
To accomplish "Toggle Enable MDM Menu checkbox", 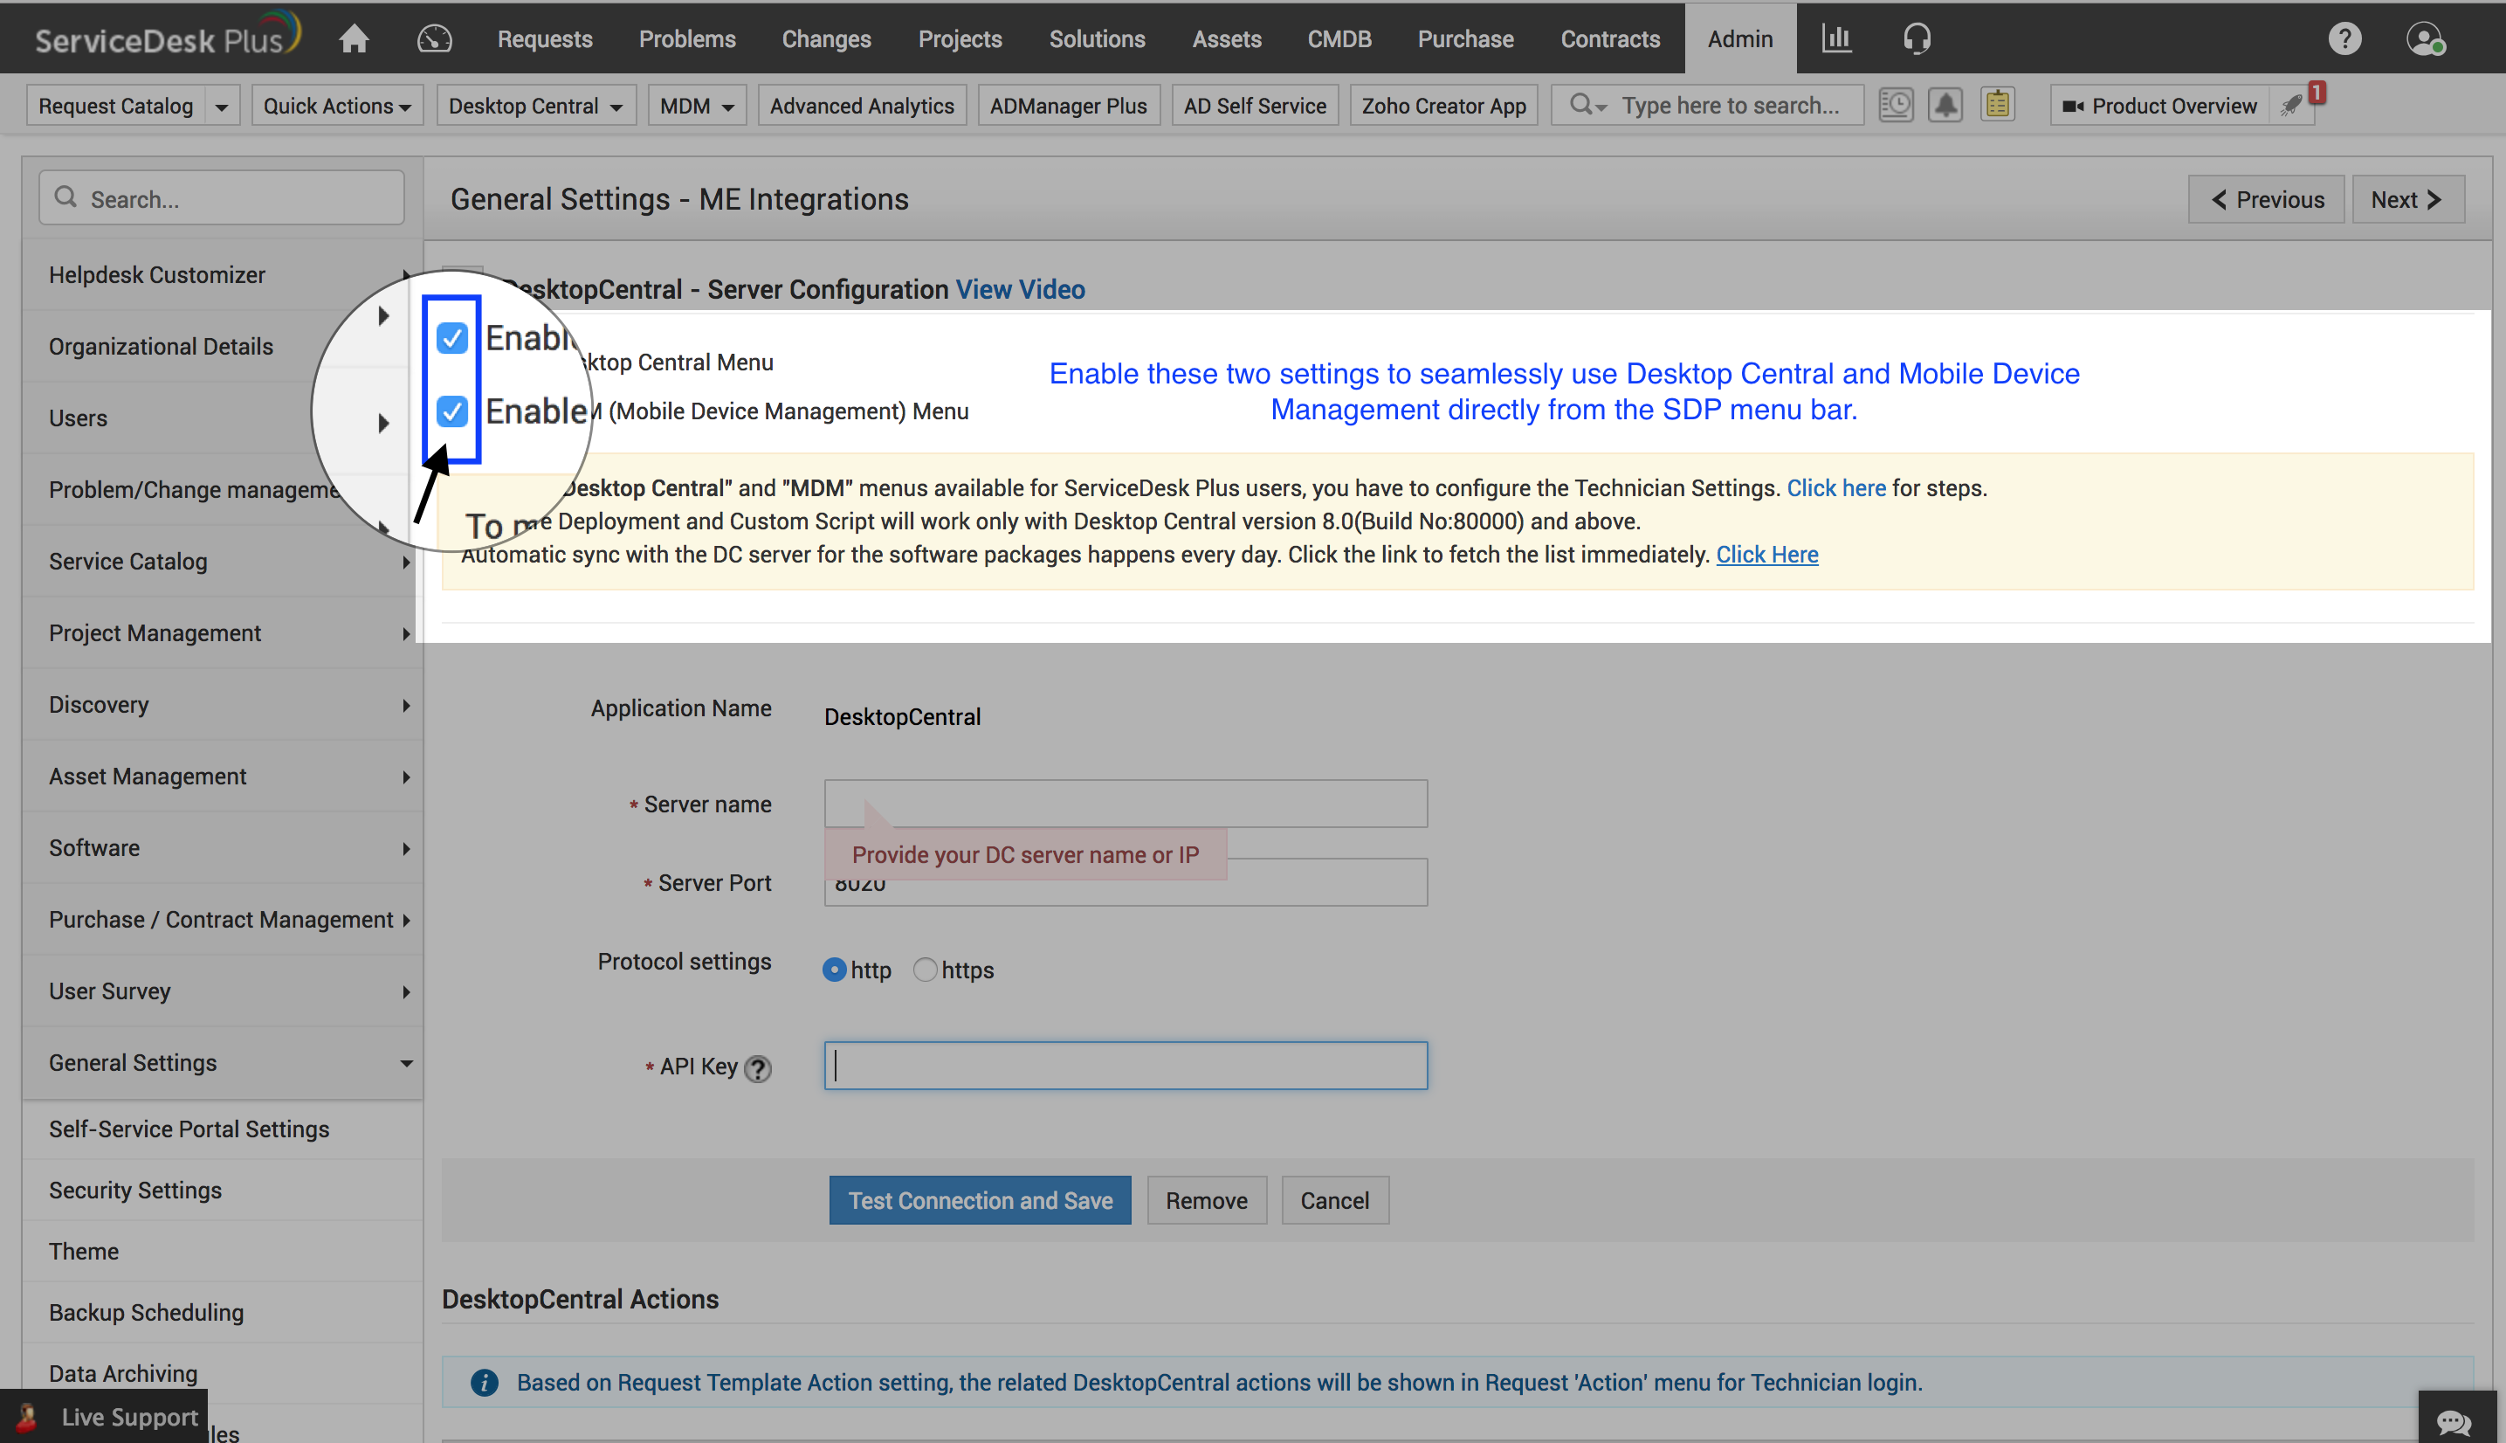I will click(451, 411).
